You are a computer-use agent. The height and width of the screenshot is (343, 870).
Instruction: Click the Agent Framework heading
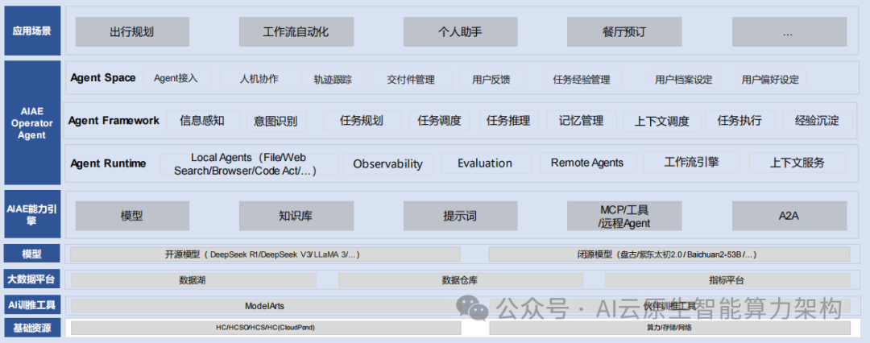pos(114,121)
